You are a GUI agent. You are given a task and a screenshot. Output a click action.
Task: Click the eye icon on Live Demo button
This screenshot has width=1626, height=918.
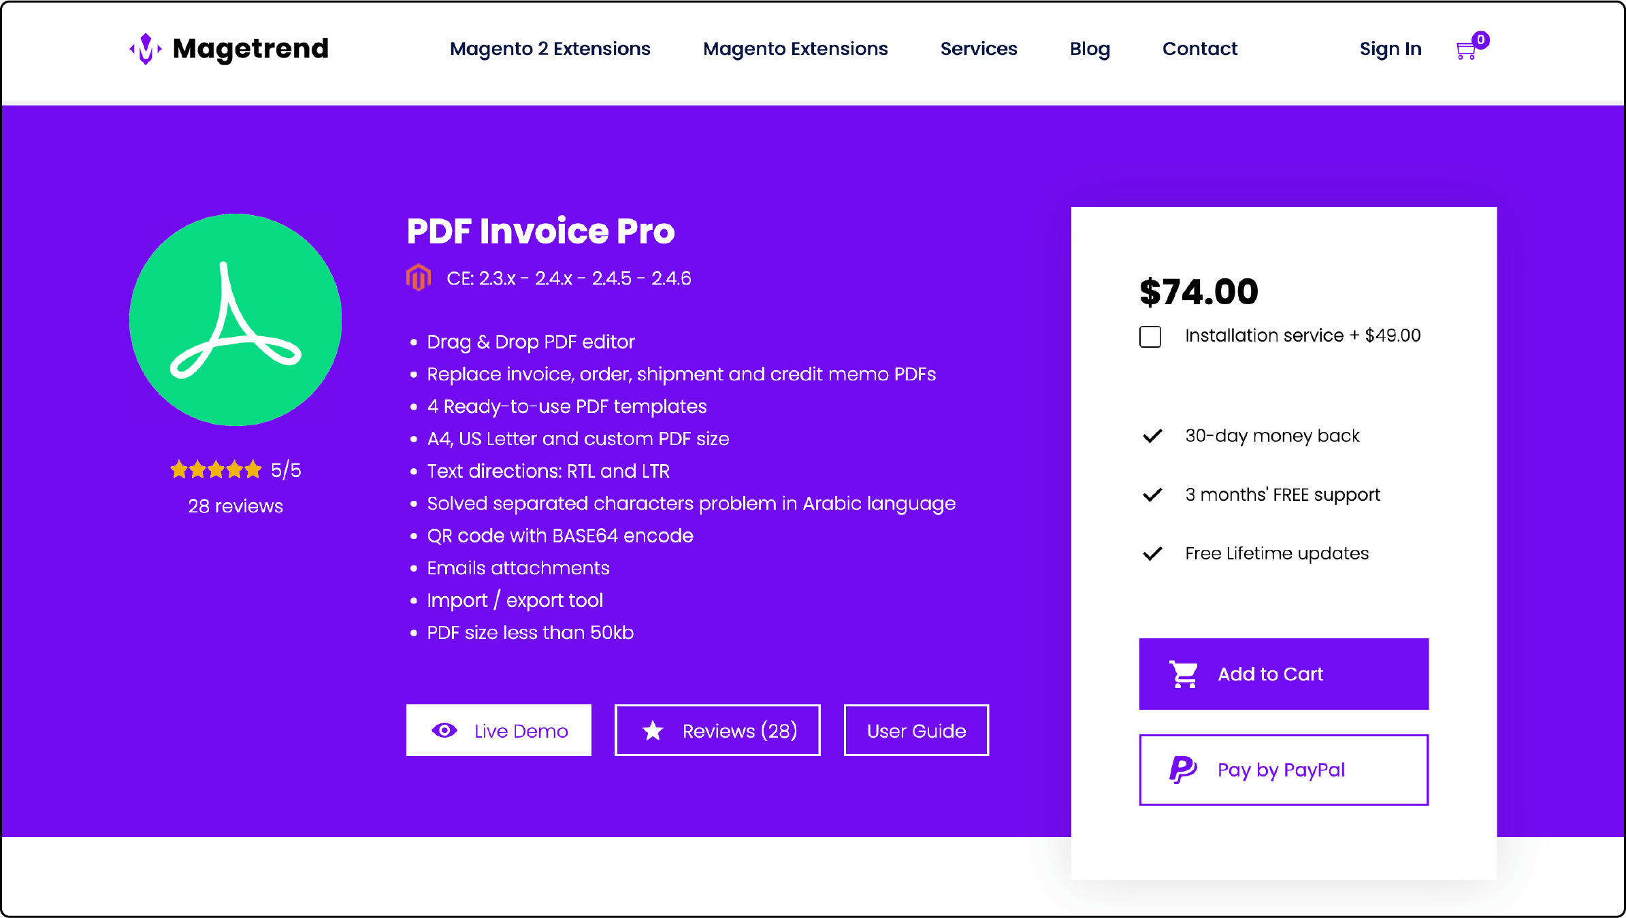click(446, 730)
